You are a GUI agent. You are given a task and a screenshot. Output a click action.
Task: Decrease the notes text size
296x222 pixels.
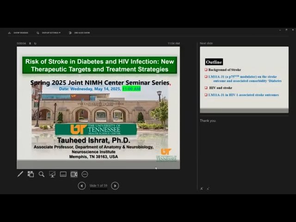pos(208,189)
